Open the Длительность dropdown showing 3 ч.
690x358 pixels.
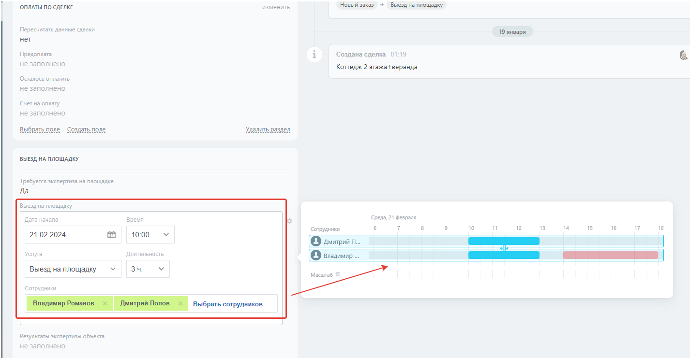click(x=148, y=269)
